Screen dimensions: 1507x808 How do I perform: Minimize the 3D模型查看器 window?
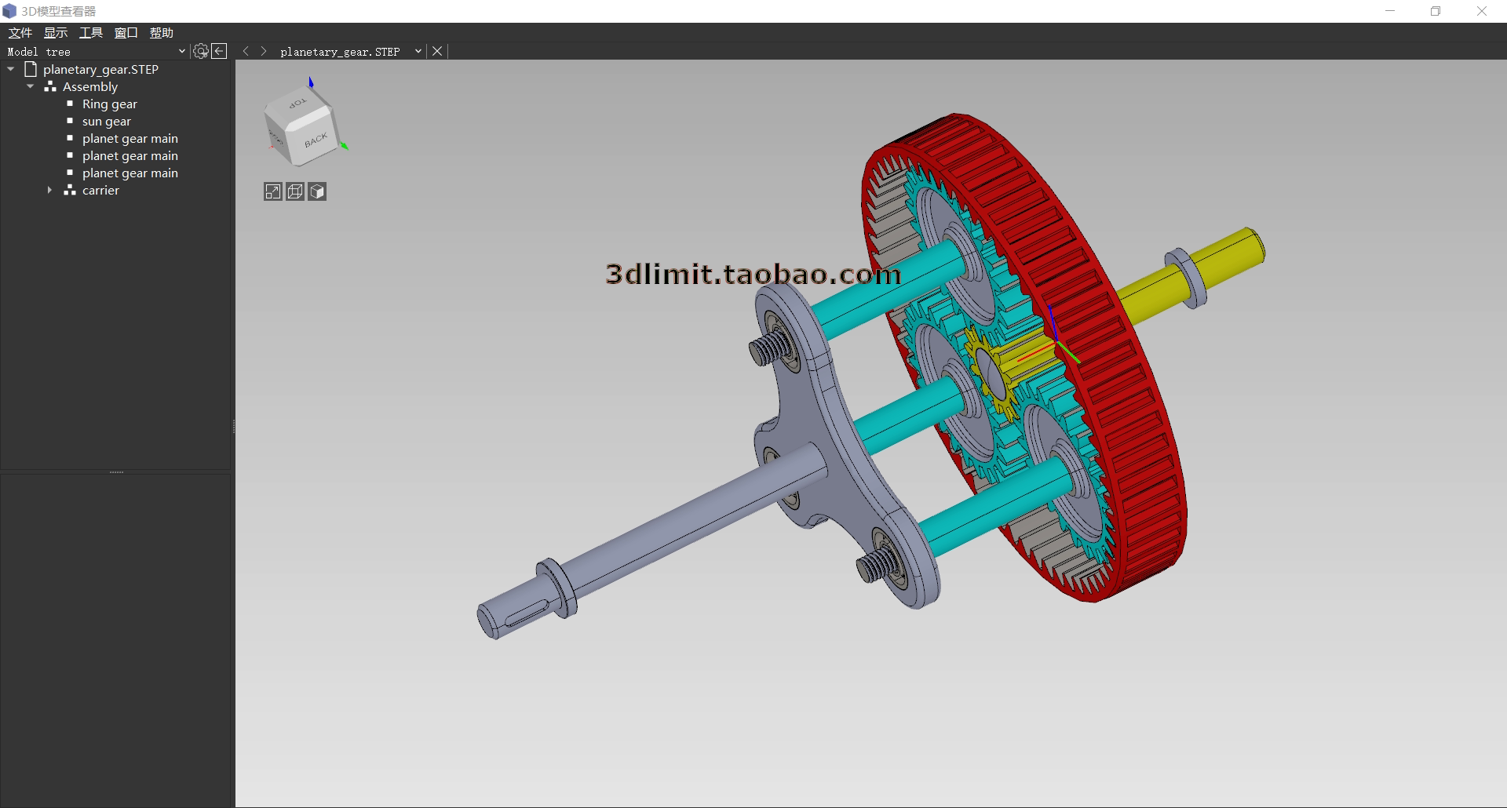tap(1391, 11)
